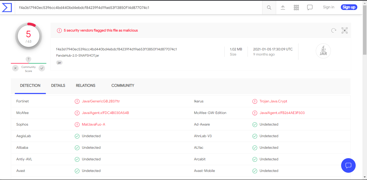Click the Sophos vendor name
Viewport: 367px width, 180px height.
[22, 124]
